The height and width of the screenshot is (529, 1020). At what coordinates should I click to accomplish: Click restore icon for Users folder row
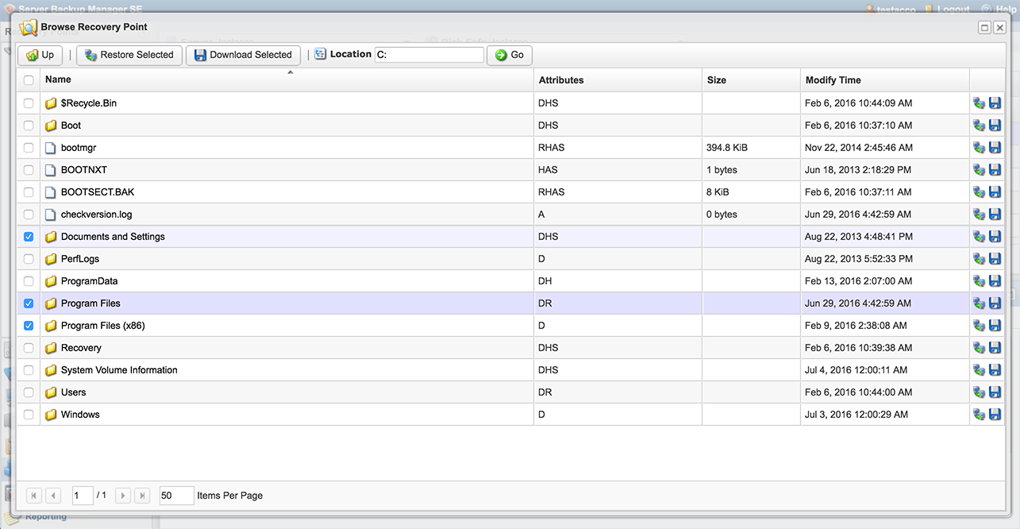point(979,392)
